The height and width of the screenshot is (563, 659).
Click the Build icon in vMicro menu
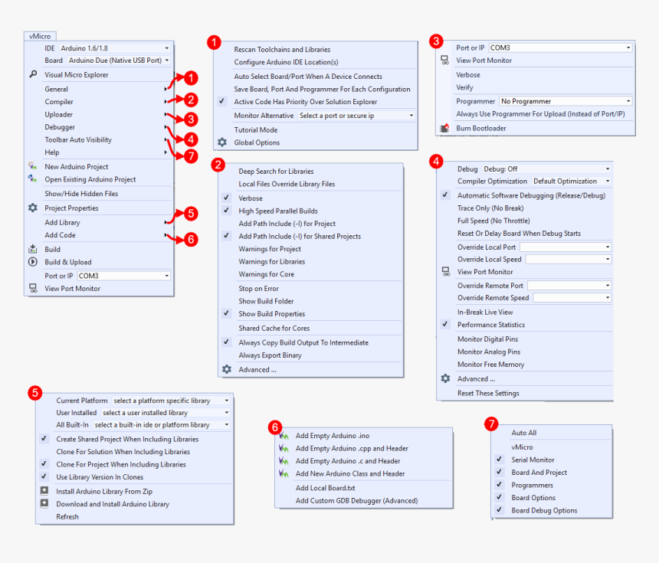33,249
